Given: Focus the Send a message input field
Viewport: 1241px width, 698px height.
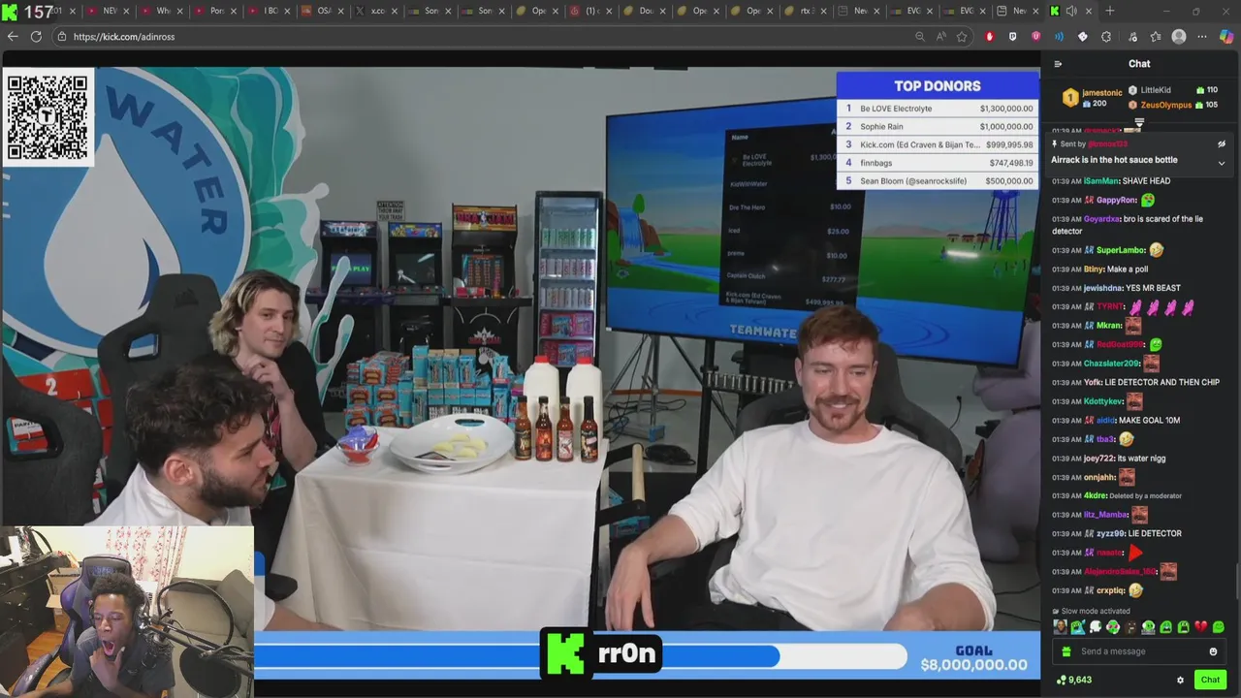Looking at the screenshot, I should (x=1139, y=651).
